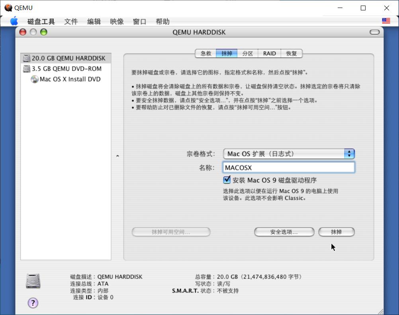Select 20.0 GB QEMU HARDDISK in the list
This screenshot has width=399, height=315.
66,58
